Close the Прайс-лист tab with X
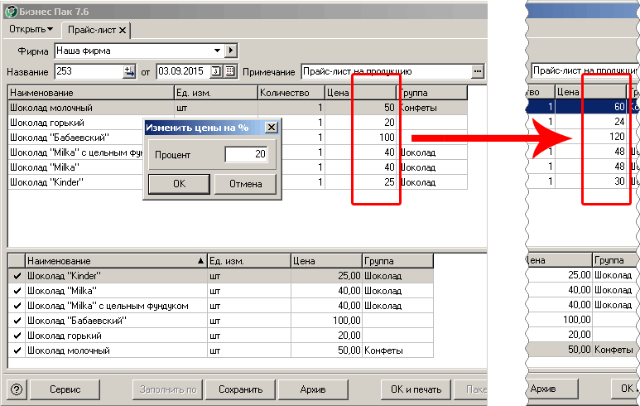640x406 pixels. click(x=123, y=30)
